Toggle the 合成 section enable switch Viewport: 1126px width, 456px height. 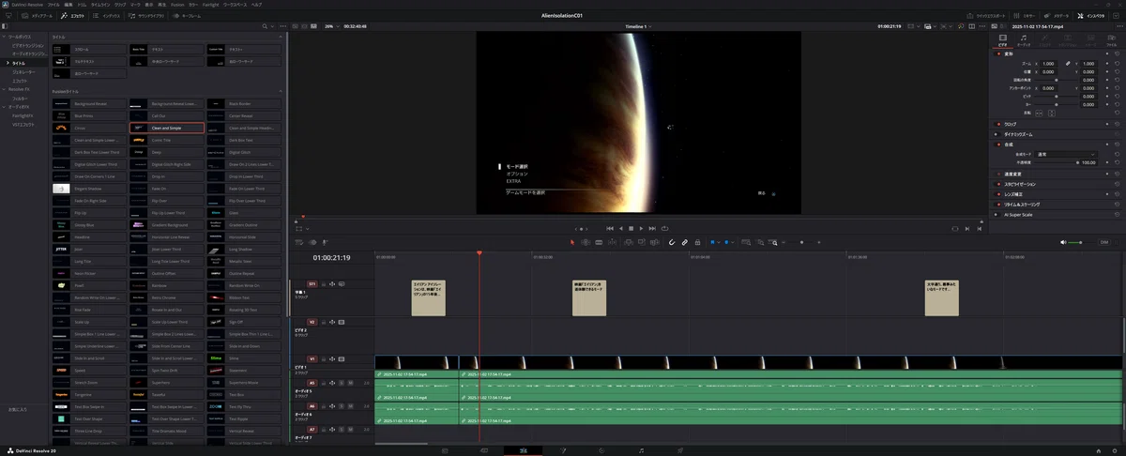pyautogui.click(x=997, y=144)
